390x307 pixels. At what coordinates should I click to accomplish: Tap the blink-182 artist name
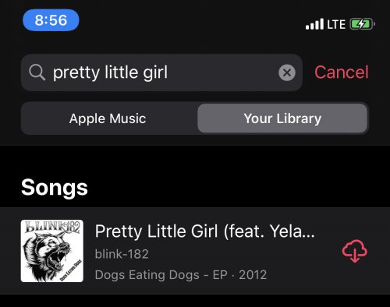122,254
